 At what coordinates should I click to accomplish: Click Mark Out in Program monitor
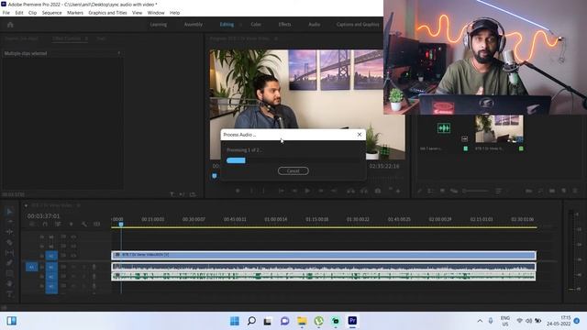tap(263, 191)
